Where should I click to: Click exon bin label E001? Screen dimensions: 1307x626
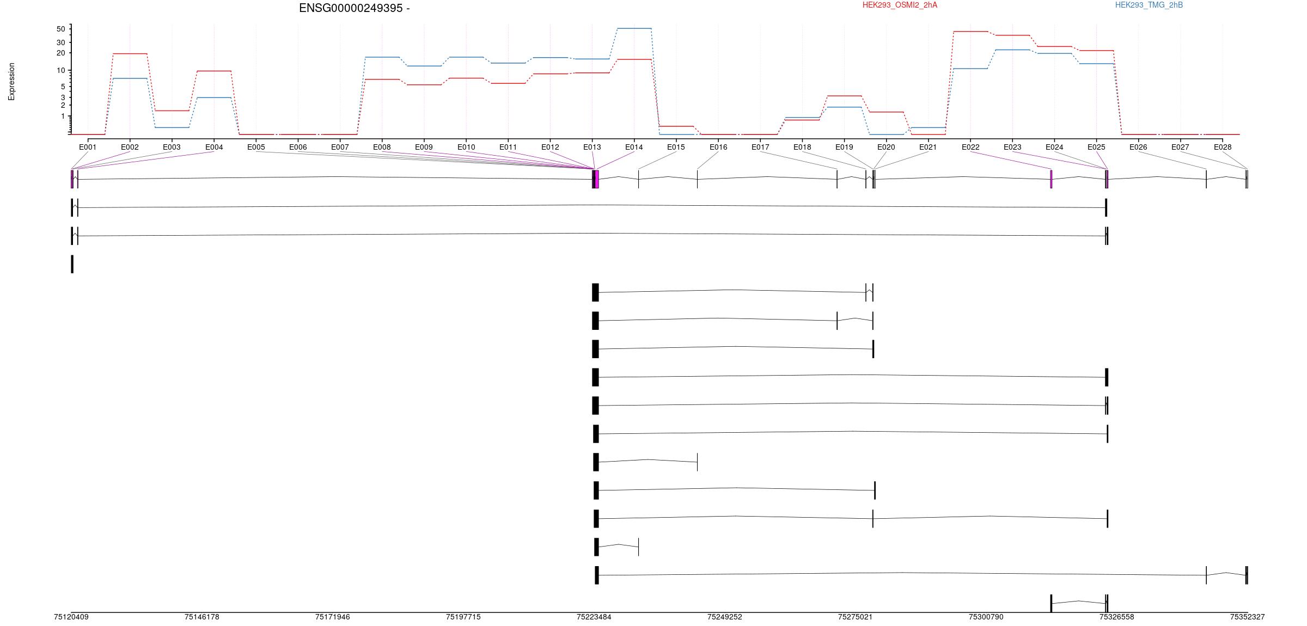tap(88, 147)
